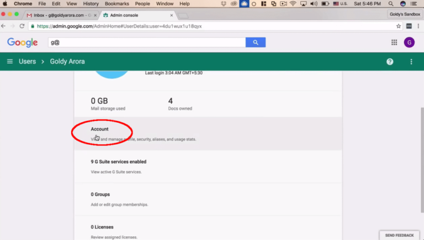Click the Siri icon in menu bar
Image resolution: width=424 pixels, height=240 pixels.
(402, 4)
